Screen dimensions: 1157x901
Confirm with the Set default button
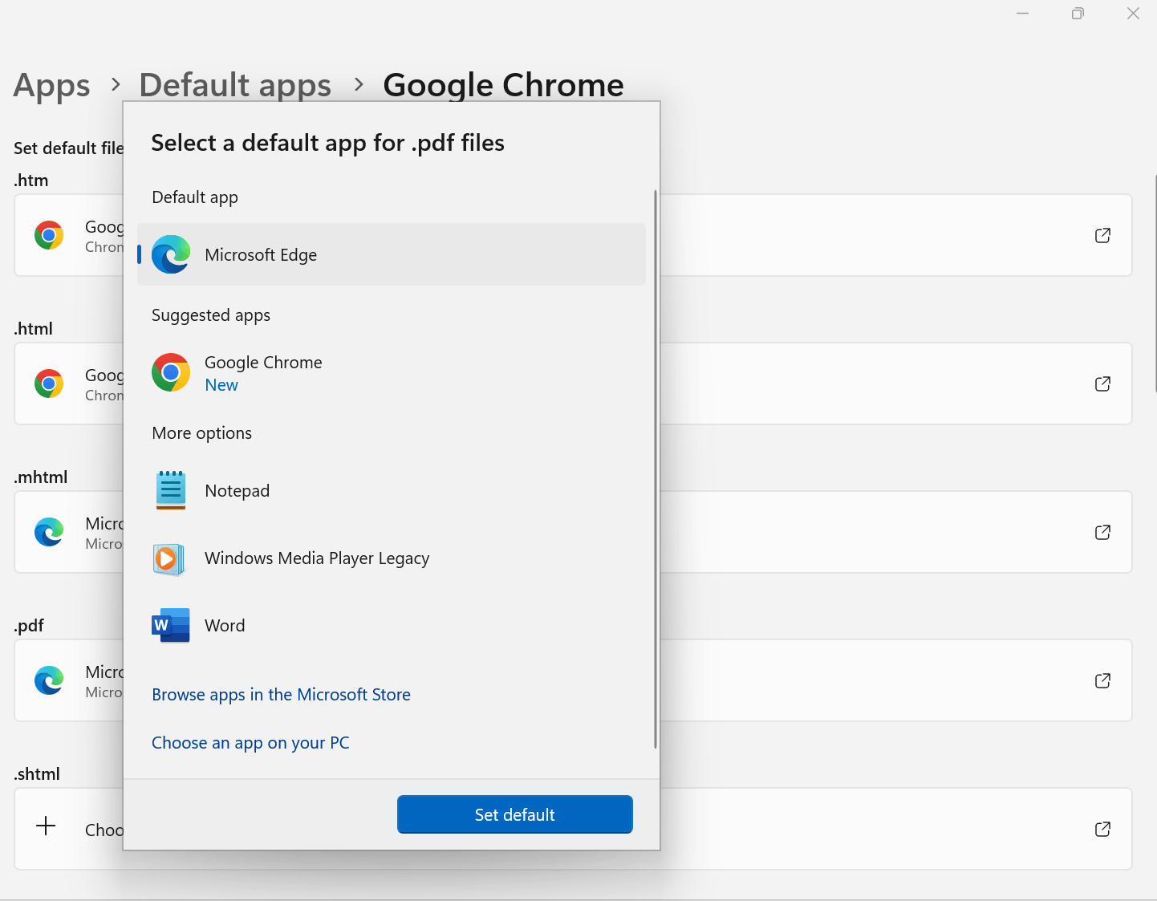pyautogui.click(x=515, y=814)
